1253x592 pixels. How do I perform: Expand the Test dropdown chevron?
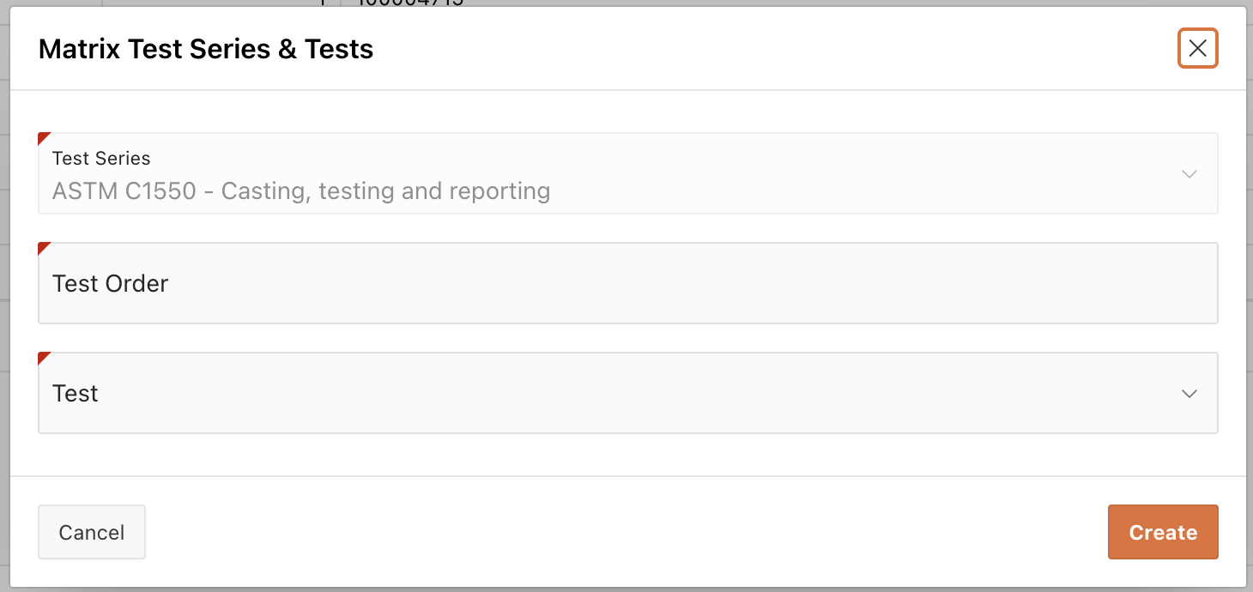click(x=1189, y=394)
